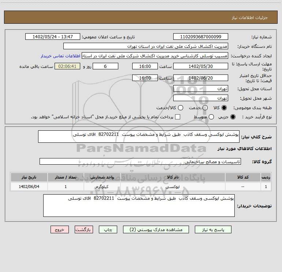Click the 1402/06/20 price validity date field
Viewport: 282px width, 272px height.
[200, 78]
